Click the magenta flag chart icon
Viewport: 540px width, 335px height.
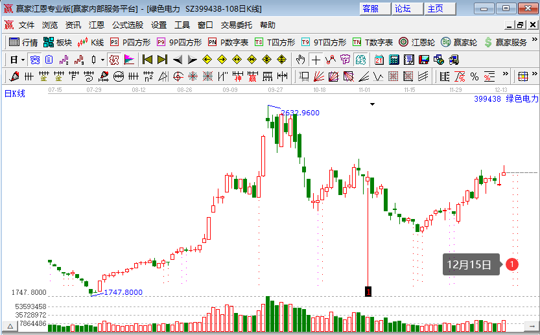click(x=129, y=60)
